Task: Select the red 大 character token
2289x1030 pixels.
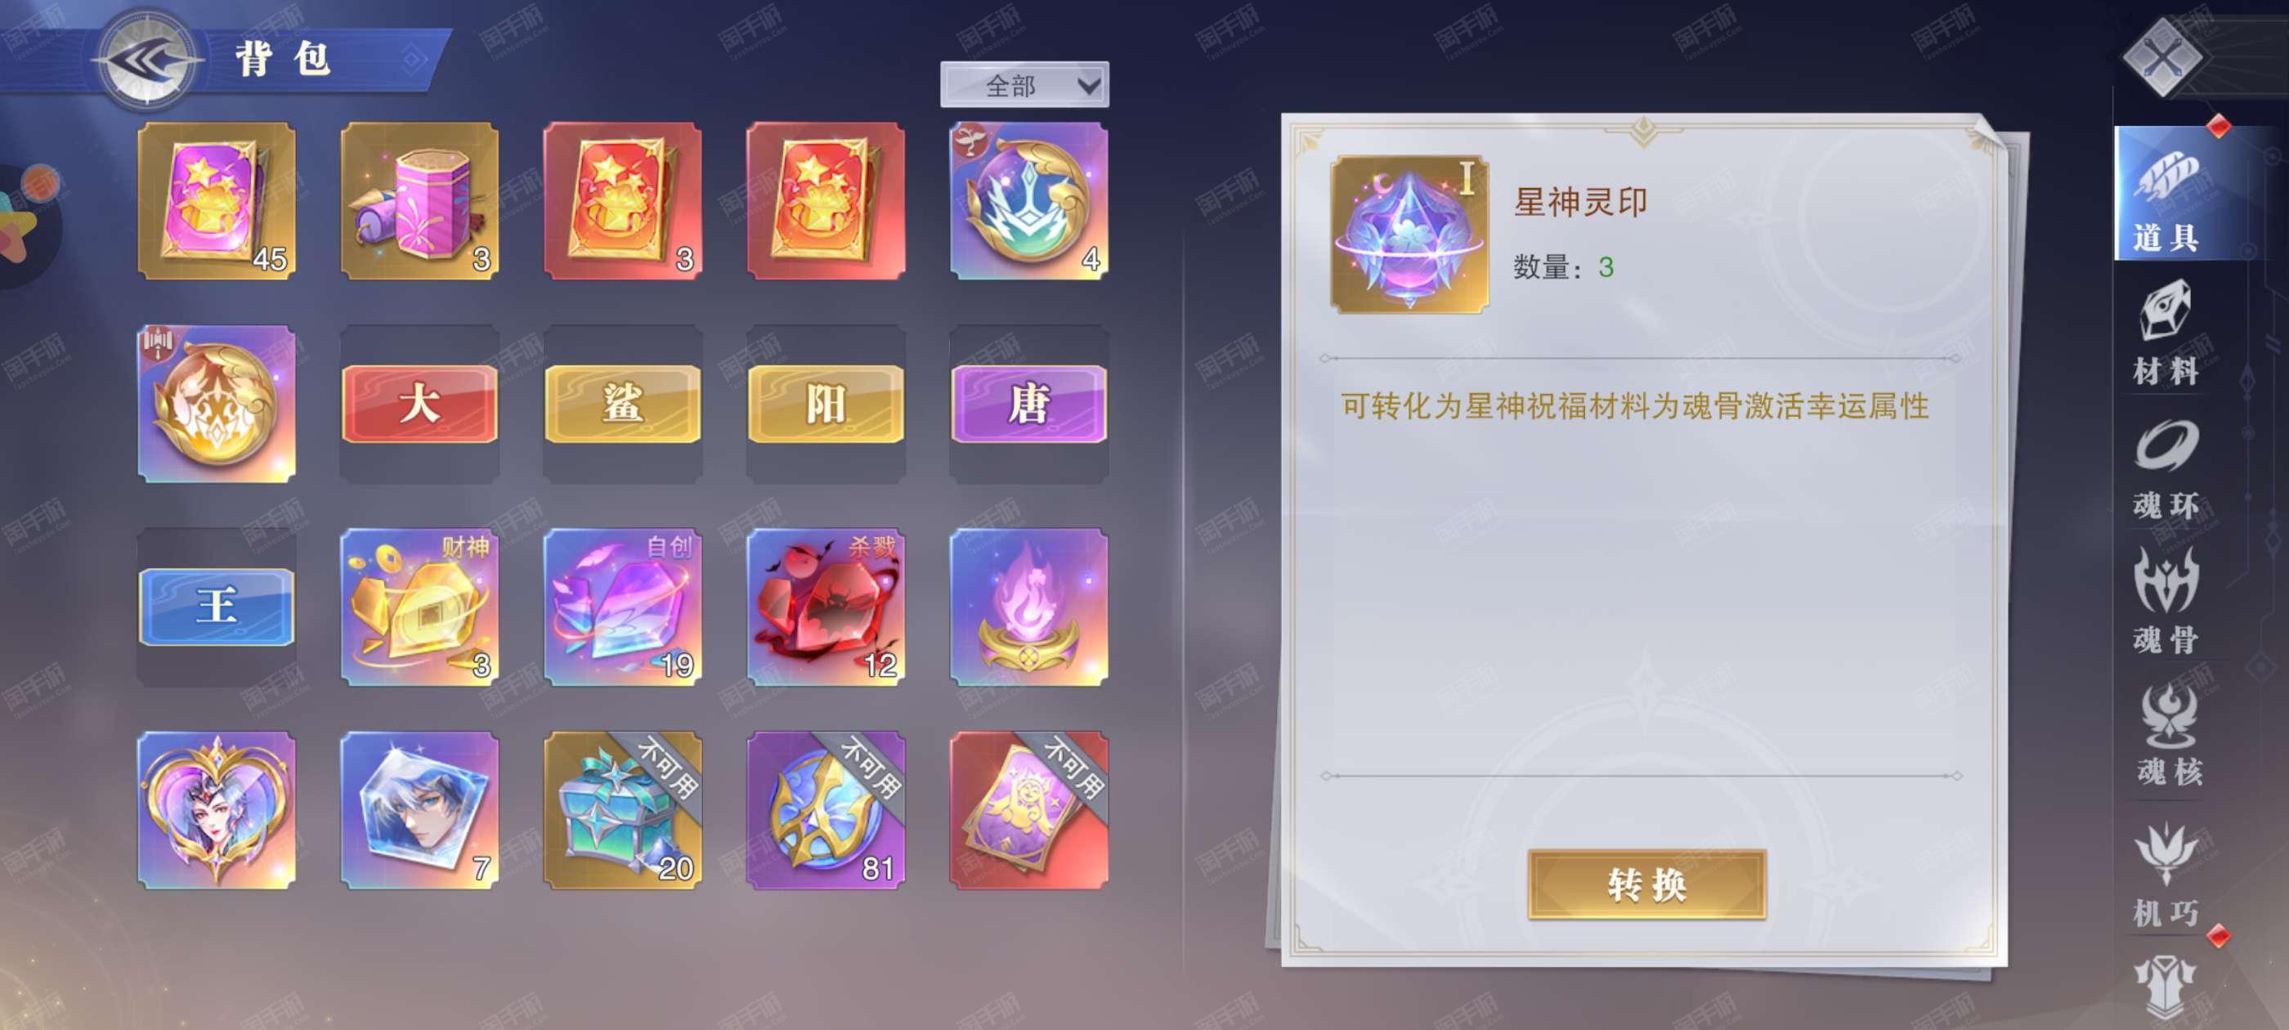Action: 419,405
